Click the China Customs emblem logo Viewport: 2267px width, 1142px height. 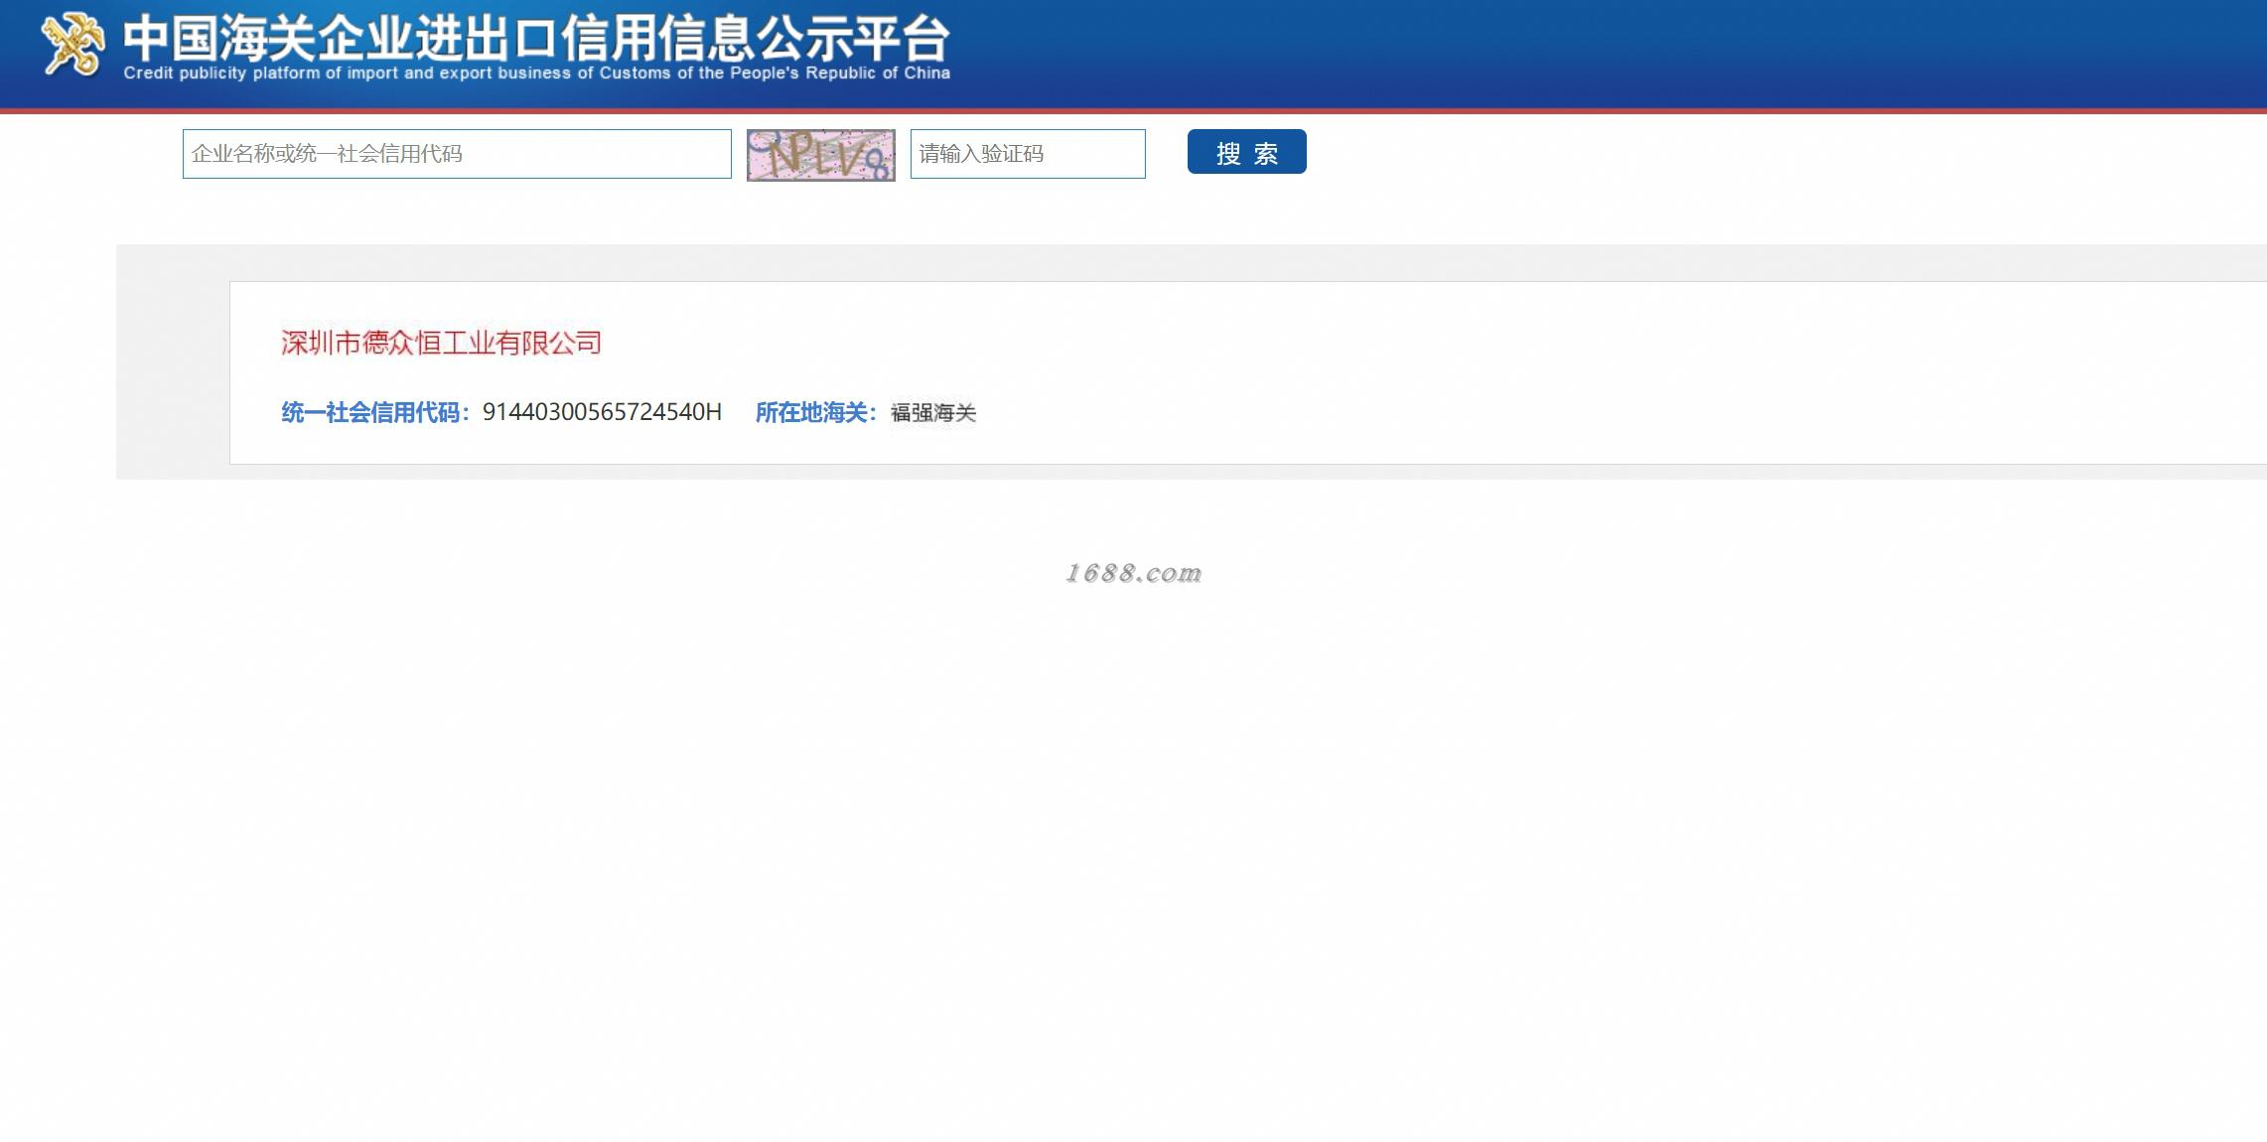[72, 45]
